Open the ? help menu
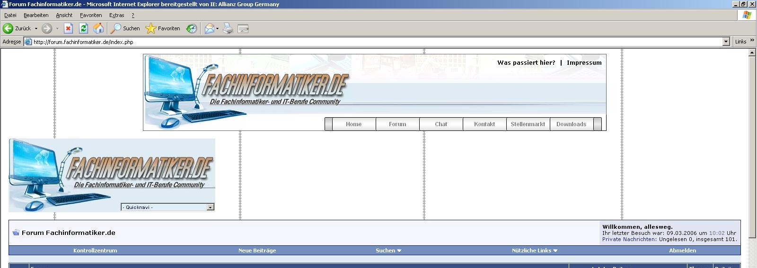 click(133, 15)
